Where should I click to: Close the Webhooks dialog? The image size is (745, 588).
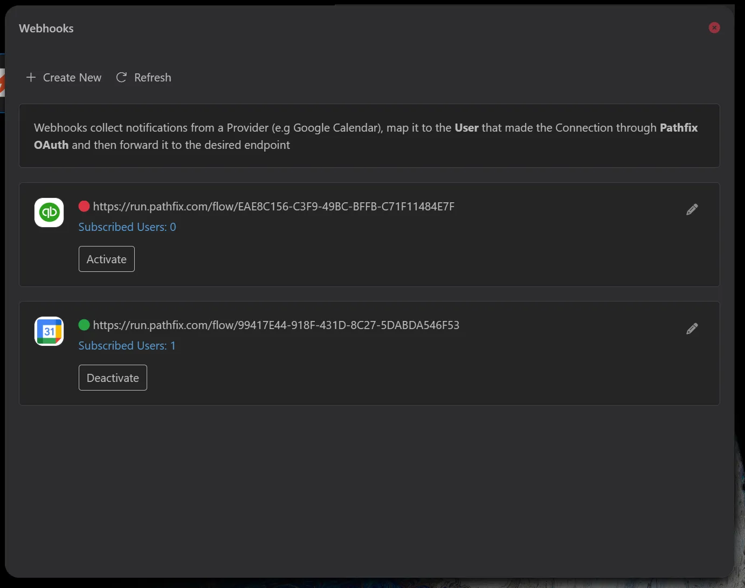714,28
